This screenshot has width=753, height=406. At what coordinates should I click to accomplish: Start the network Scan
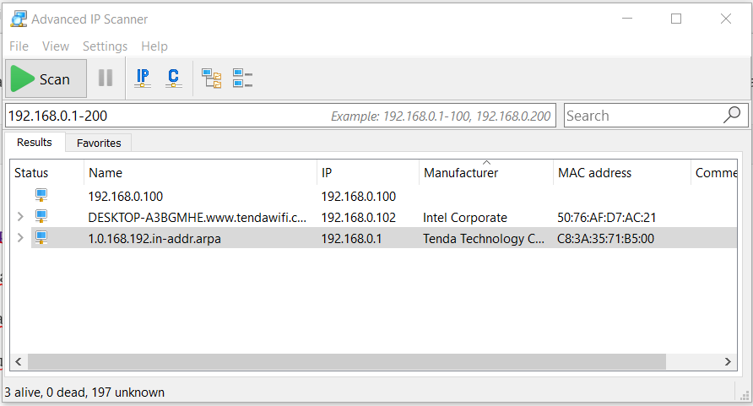pyautogui.click(x=46, y=78)
